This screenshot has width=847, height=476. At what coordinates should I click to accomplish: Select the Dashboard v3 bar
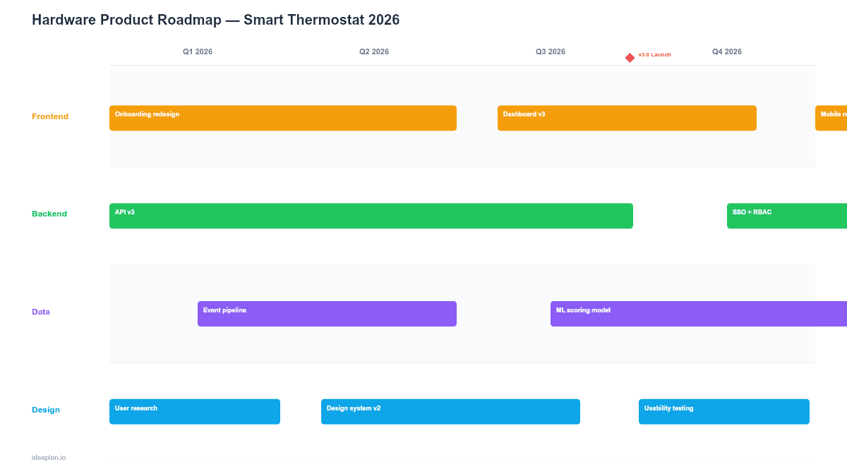click(x=627, y=118)
